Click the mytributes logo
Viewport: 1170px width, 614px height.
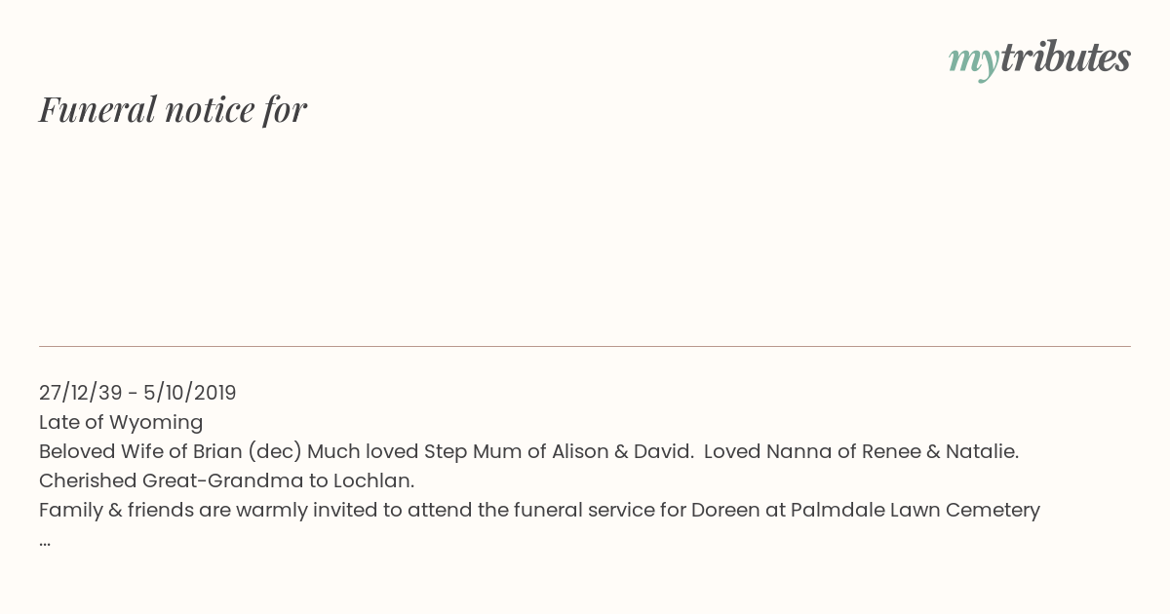pos(1039,59)
